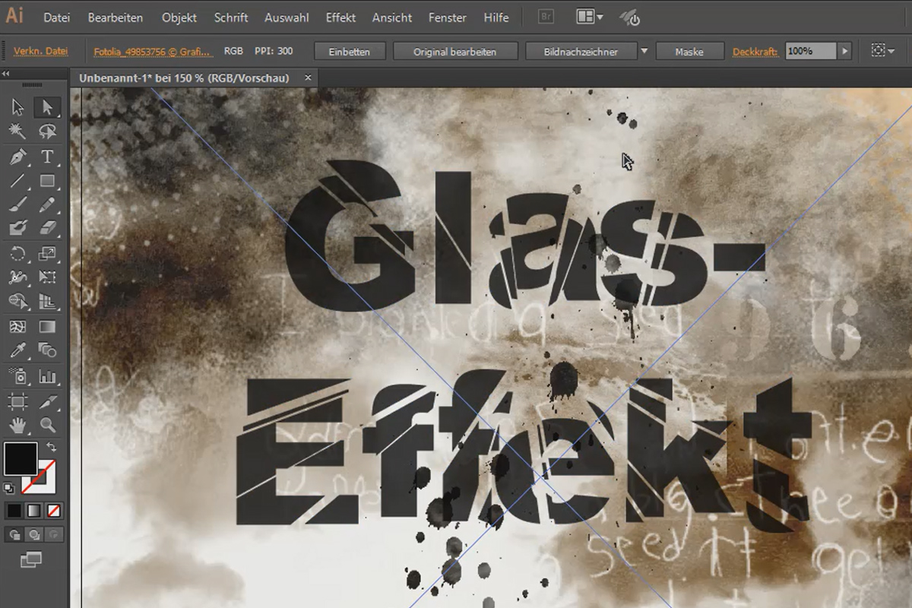Image resolution: width=912 pixels, height=608 pixels.
Task: Open the Auswahl menu
Action: coord(286,17)
